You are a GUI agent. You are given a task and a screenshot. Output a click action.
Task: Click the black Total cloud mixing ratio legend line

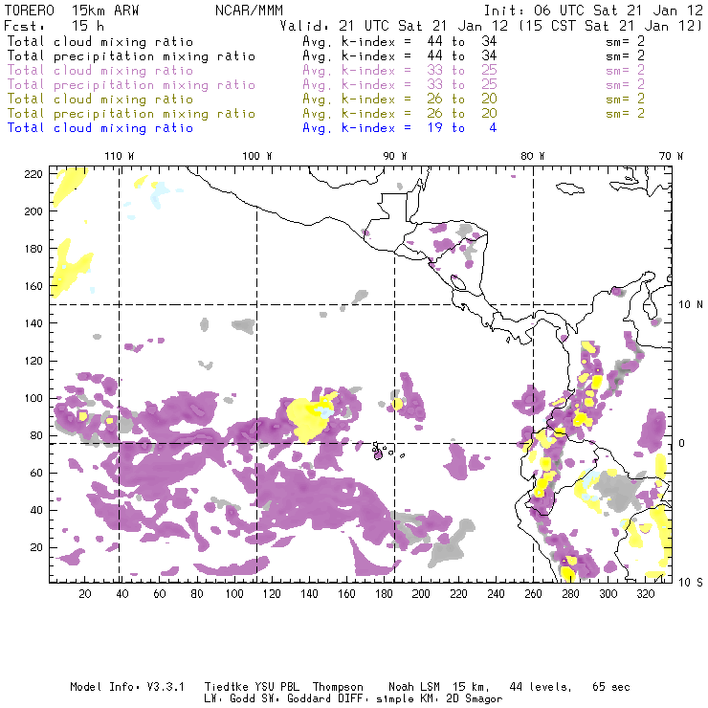coord(100,42)
